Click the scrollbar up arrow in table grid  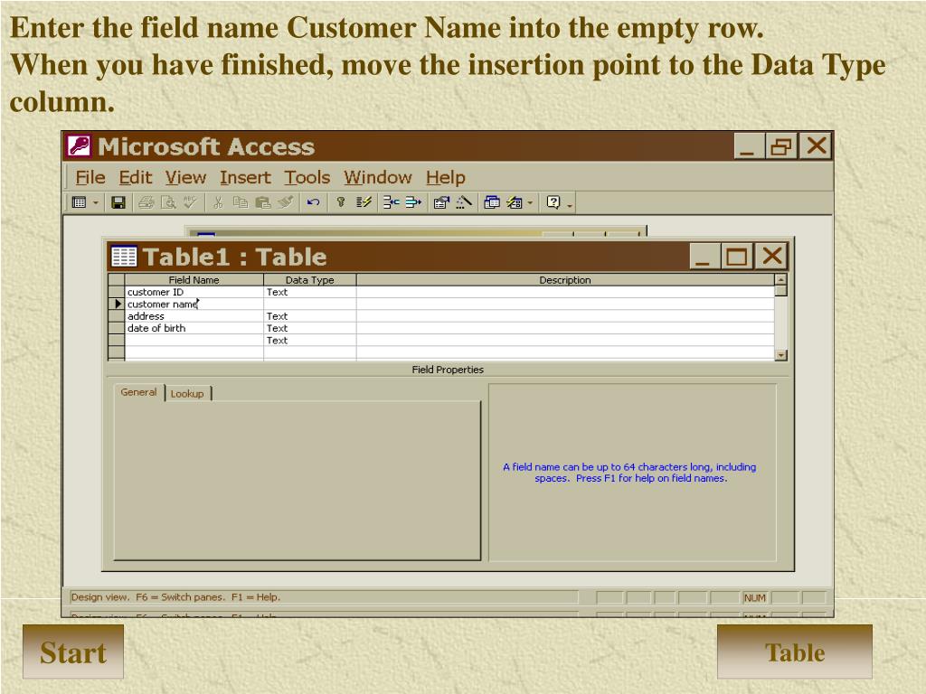coord(780,280)
